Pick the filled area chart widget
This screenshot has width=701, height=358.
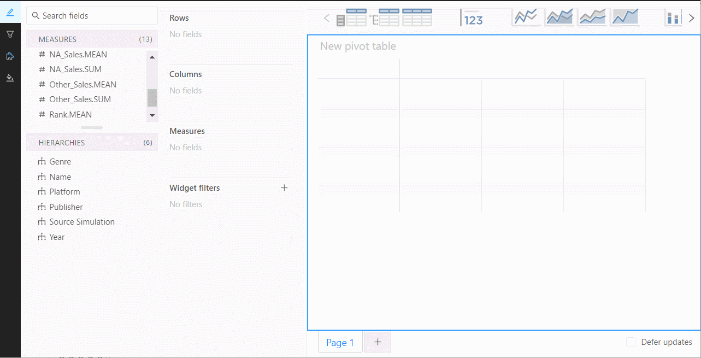[x=625, y=17]
